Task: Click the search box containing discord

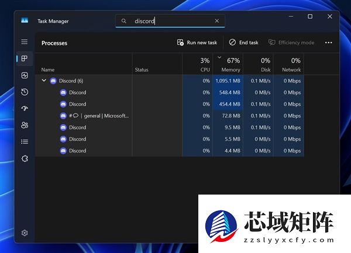Action: point(170,21)
